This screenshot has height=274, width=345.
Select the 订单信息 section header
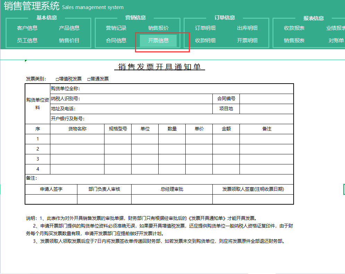tap(224, 17)
